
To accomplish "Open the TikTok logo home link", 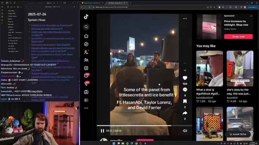I will 86,17.
